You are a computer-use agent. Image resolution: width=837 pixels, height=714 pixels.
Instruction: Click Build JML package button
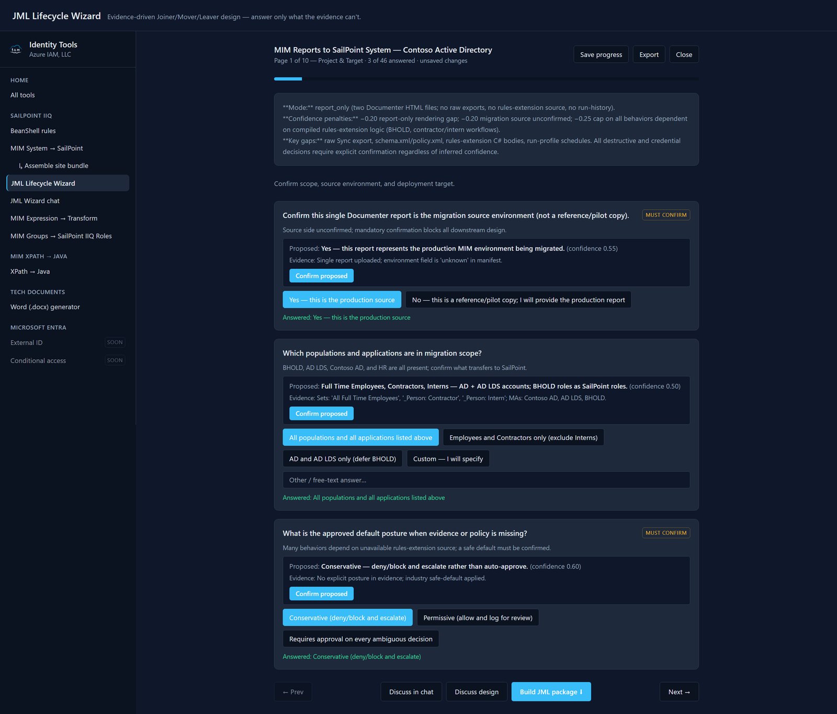(x=551, y=692)
